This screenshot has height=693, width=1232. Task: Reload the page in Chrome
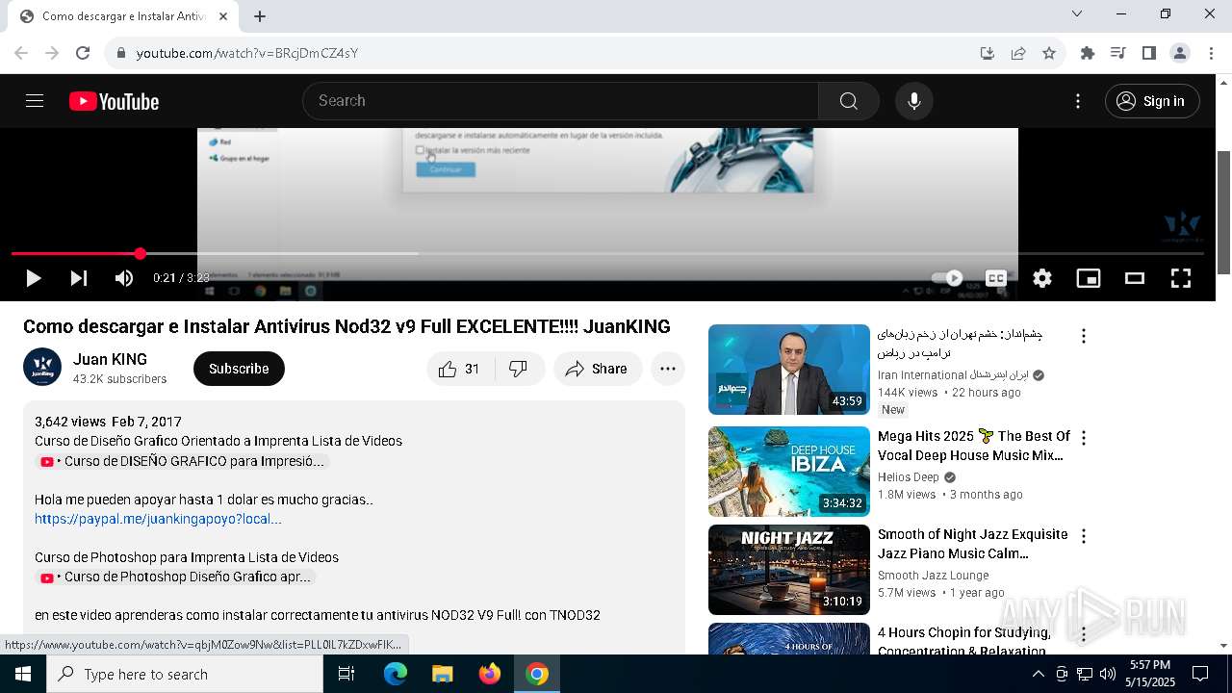pos(83,53)
